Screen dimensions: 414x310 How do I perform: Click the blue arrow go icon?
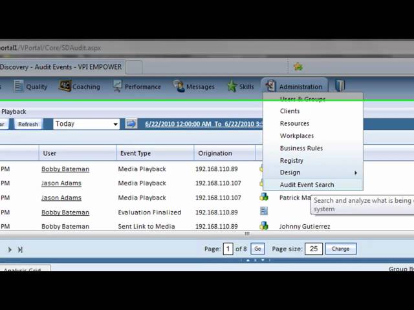click(x=131, y=123)
